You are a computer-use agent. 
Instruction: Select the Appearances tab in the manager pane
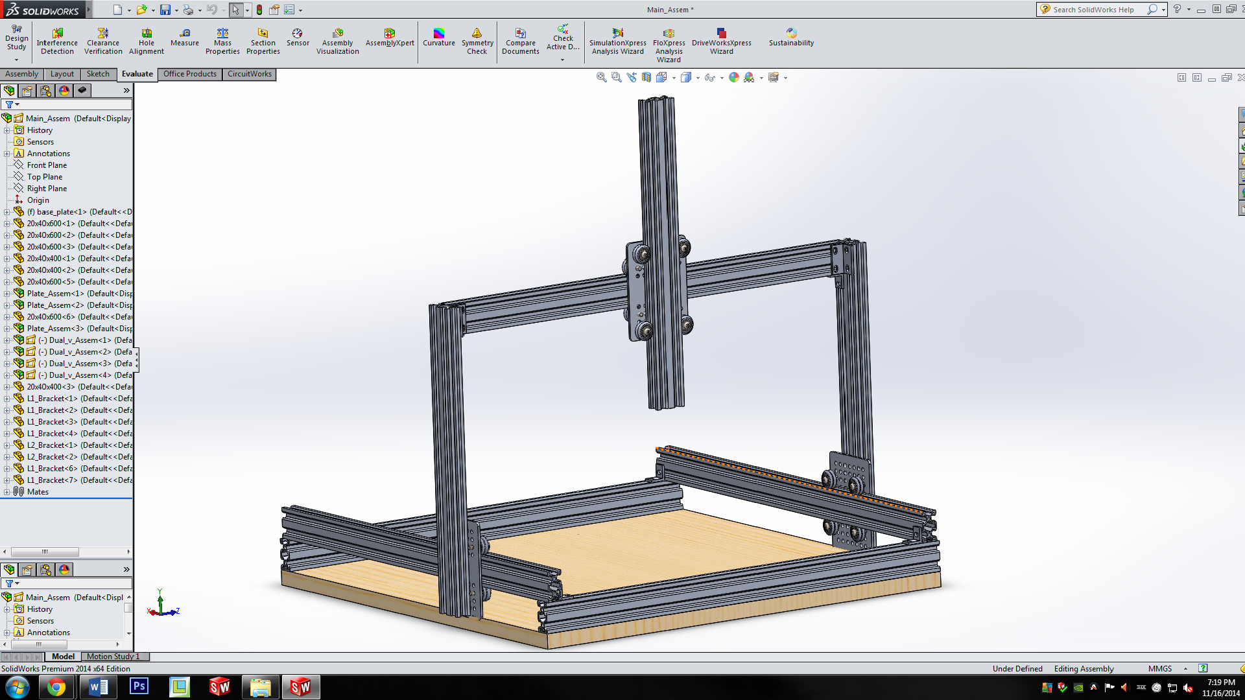64,91
